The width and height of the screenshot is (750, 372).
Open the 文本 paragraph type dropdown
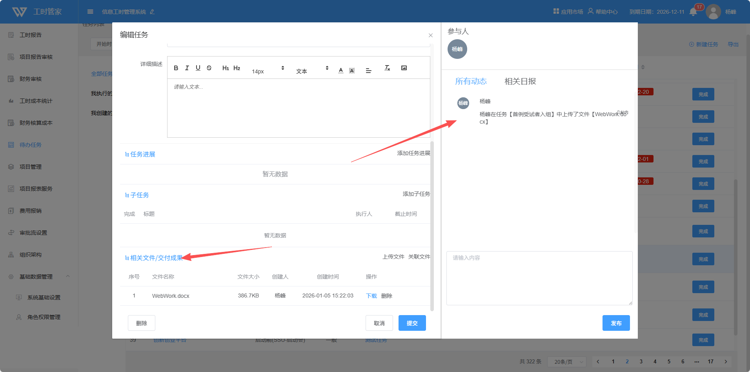pyautogui.click(x=312, y=71)
